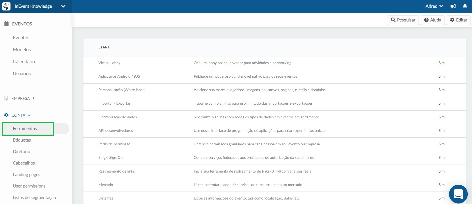The image size is (472, 204).
Task: Open User permissions in the sidebar
Action: click(x=29, y=186)
